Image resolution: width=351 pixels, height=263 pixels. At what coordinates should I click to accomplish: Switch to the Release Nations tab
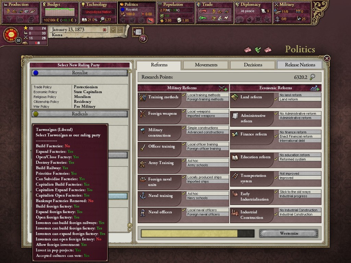pos(300,65)
